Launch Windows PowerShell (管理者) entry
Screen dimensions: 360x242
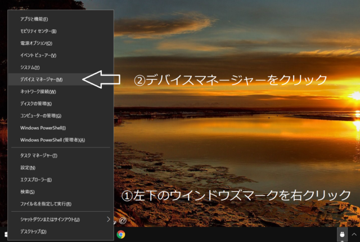click(61, 140)
